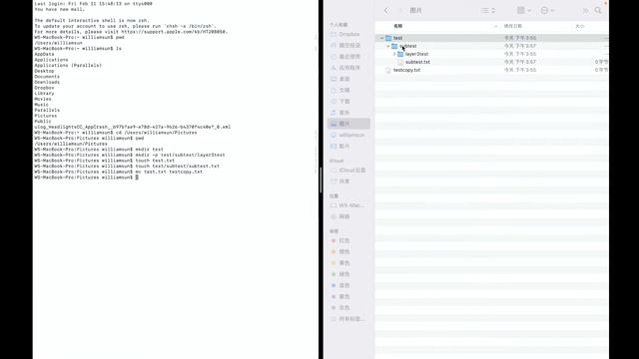Select the subtest folder row

(x=492, y=46)
